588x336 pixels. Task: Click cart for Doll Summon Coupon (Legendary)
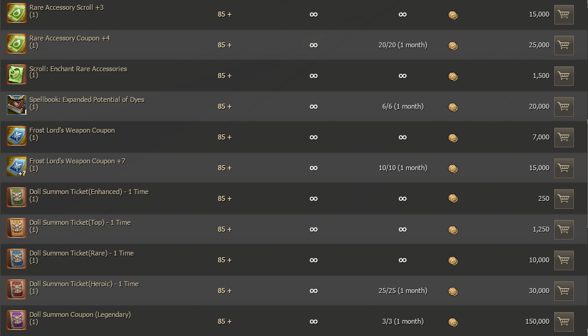[x=563, y=322]
